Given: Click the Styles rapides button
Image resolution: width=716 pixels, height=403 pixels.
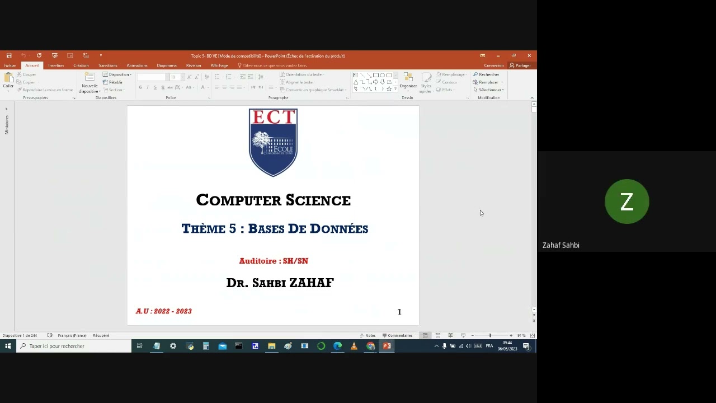Looking at the screenshot, I should tap(426, 82).
